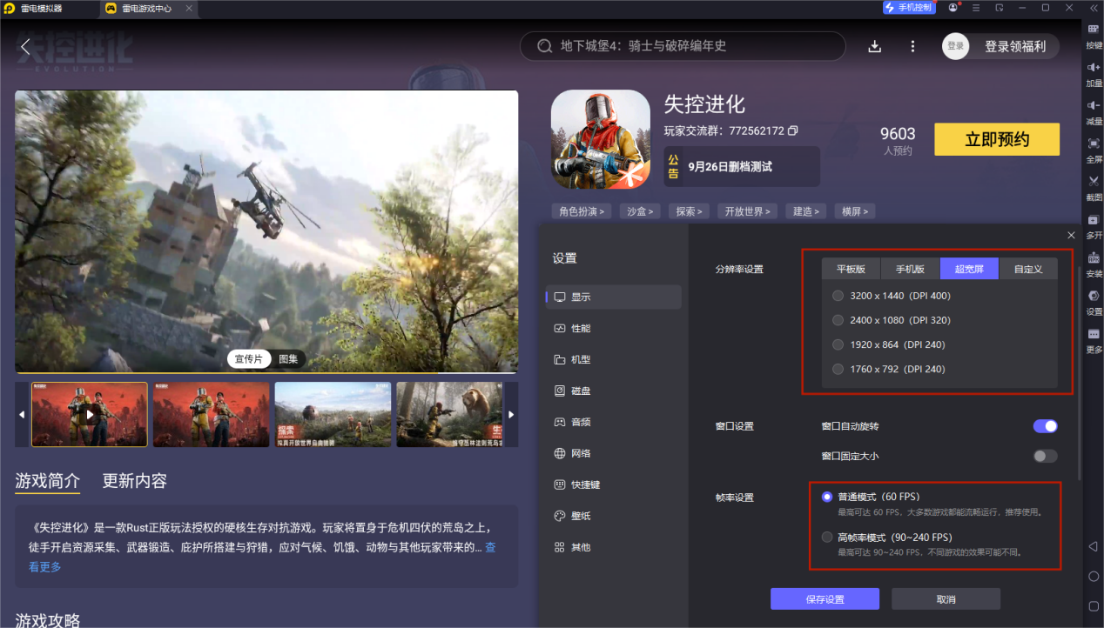Screen dimensions: 1104x628
Task: Open 横屏 tag
Action: tap(854, 211)
